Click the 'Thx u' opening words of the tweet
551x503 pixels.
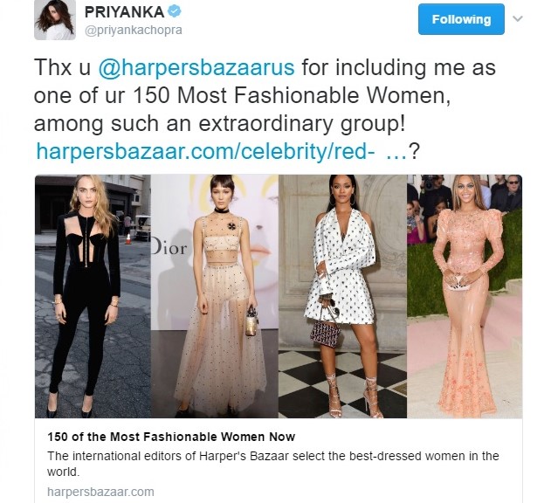click(62, 67)
